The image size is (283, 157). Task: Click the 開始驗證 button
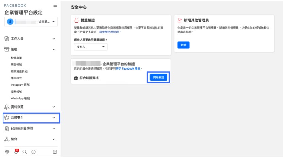(x=158, y=77)
